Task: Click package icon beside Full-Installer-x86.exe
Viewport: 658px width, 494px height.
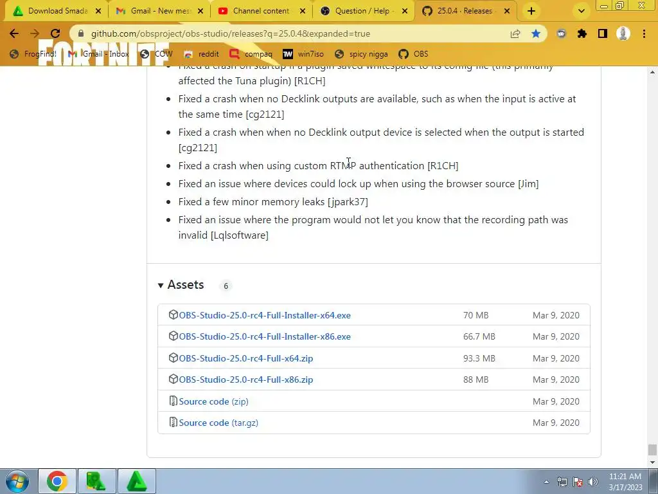Action: [x=173, y=336]
